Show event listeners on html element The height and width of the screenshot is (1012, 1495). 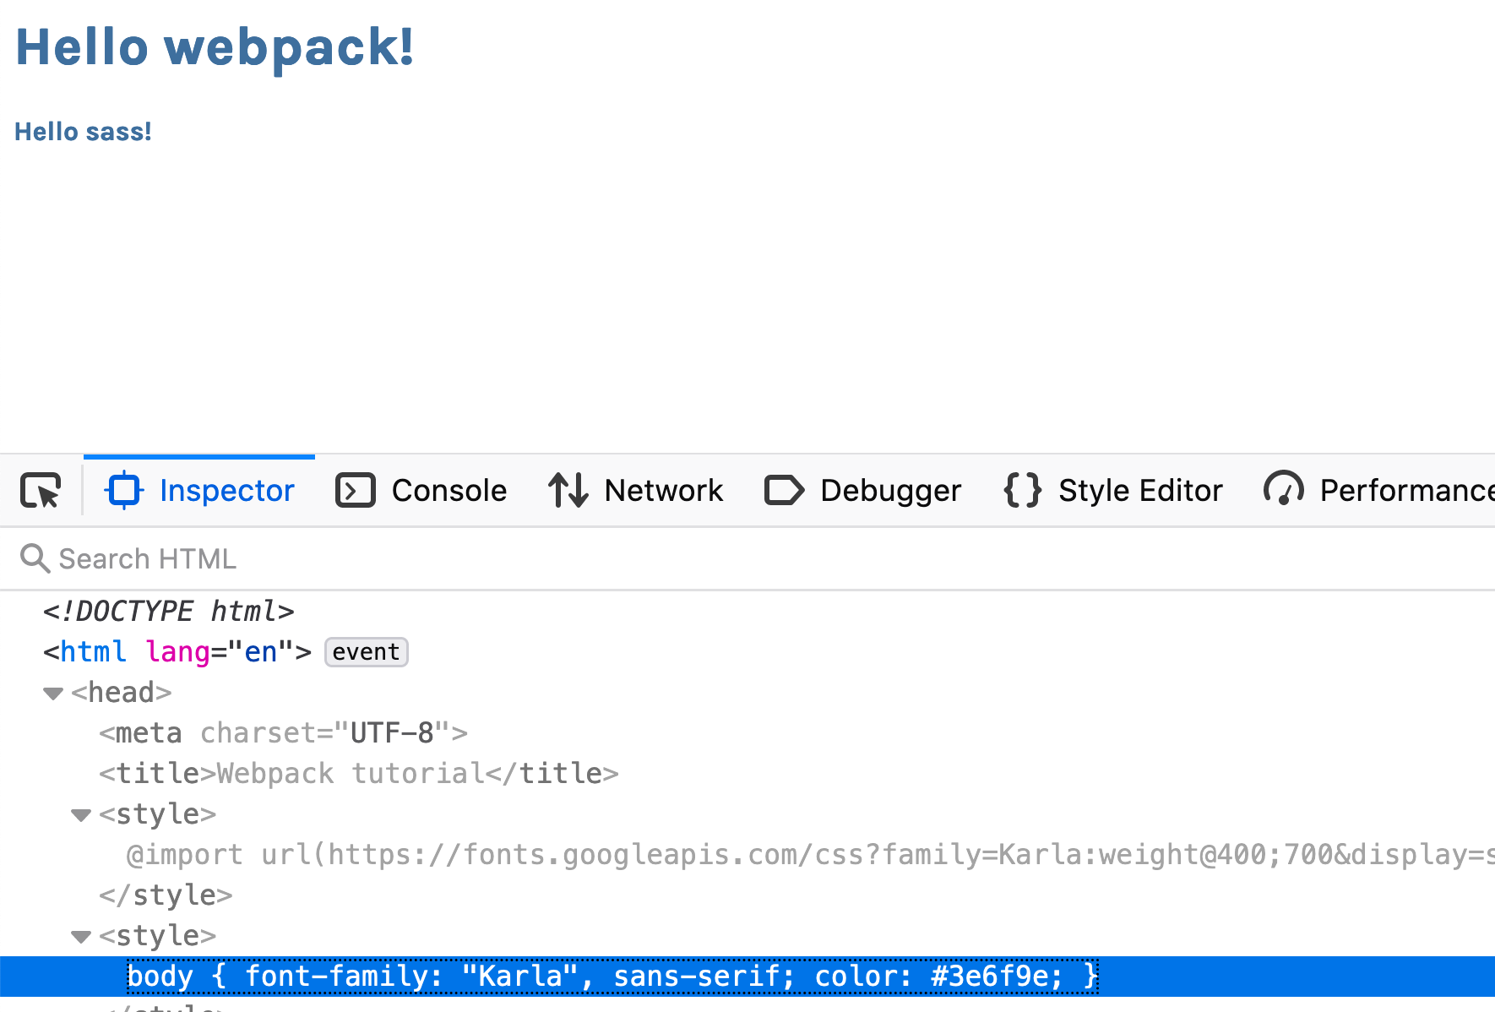pyautogui.click(x=367, y=652)
